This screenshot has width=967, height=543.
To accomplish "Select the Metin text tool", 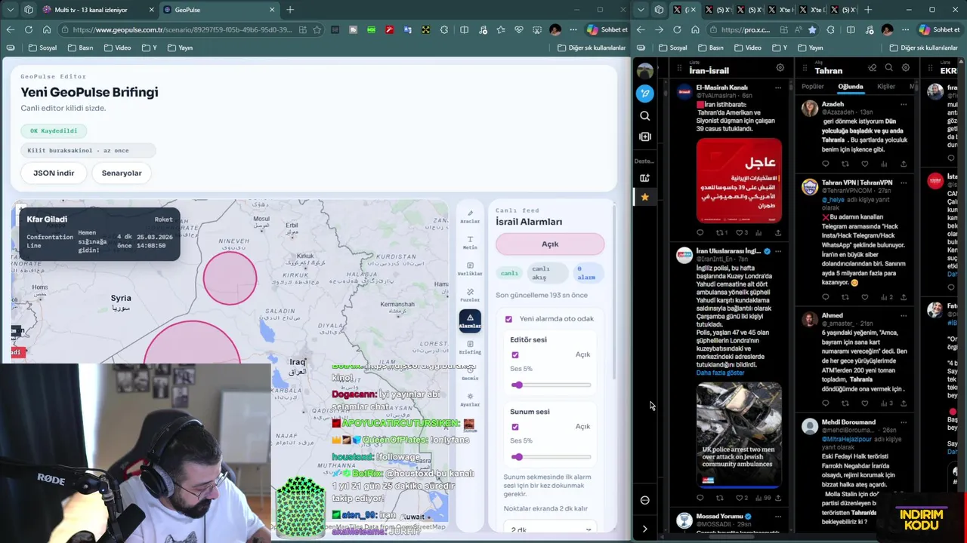I will (x=470, y=243).
